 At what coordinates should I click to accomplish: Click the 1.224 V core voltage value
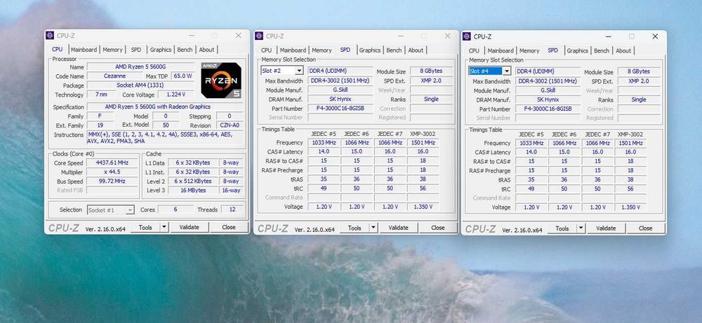point(176,95)
